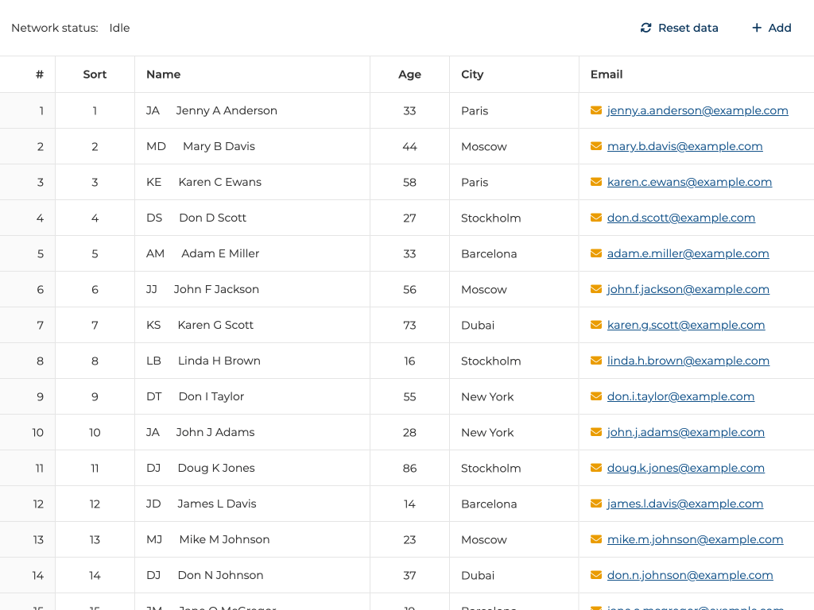
Task: Click the JA avatar initials for Jenny Anderson
Action: pyautogui.click(x=153, y=110)
